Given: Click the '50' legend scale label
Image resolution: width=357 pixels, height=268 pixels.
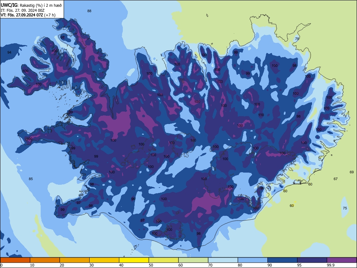Looking at the screenshot, I should coord(151,265).
